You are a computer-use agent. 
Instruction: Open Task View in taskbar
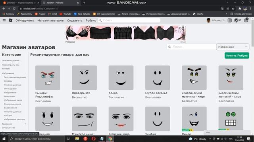pyautogui.click(x=69, y=138)
